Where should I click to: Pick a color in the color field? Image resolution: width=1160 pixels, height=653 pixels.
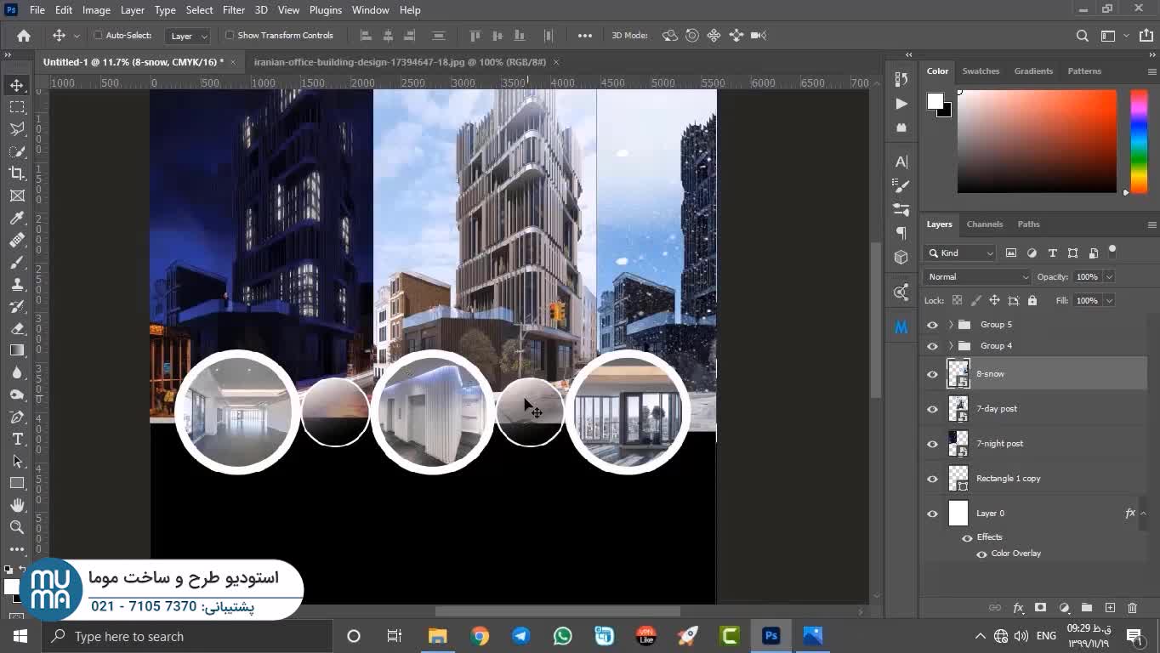click(1036, 140)
